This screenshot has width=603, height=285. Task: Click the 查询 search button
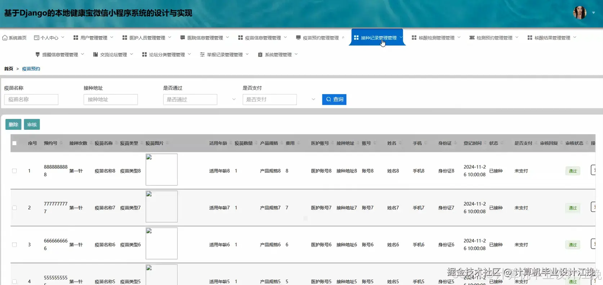coord(334,99)
